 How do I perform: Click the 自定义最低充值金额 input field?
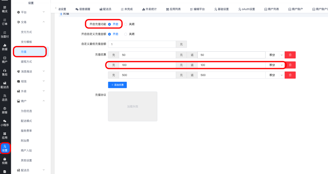pyautogui.click(x=142, y=44)
